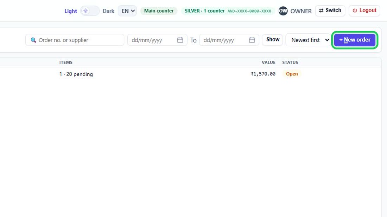
Task: Click the OW owner avatar
Action: pyautogui.click(x=283, y=11)
